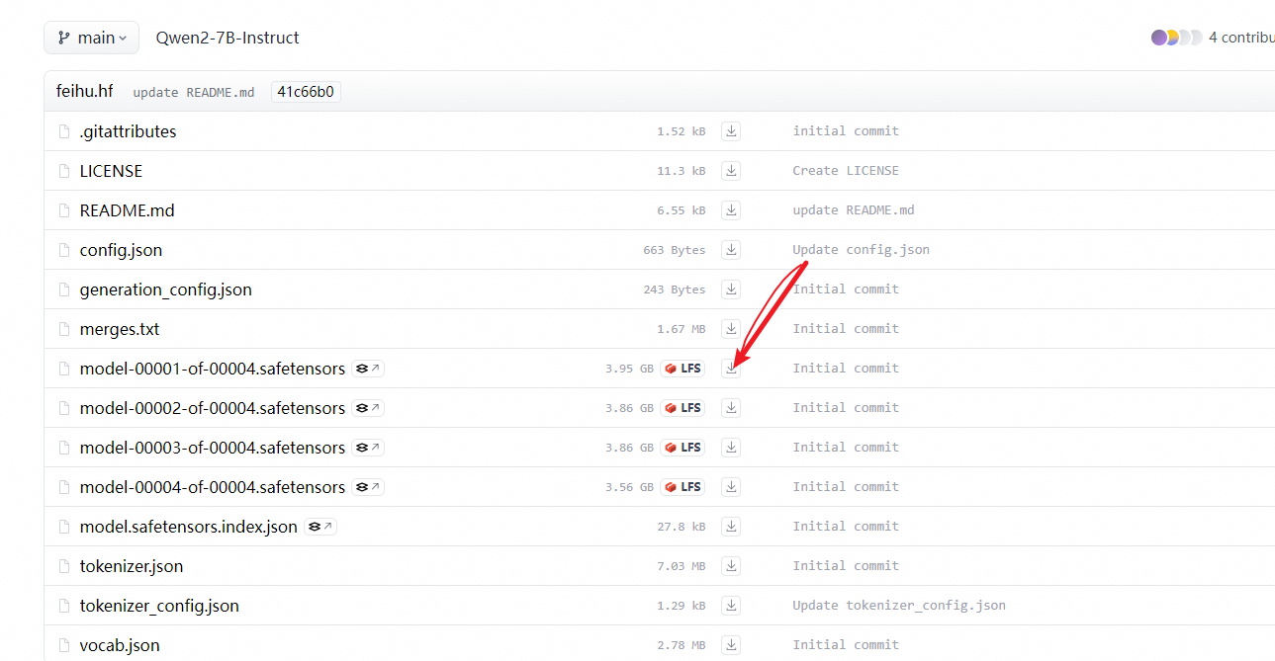Open the 'update README.md' latest commit message
This screenshot has height=661, width=1275.
click(x=194, y=93)
